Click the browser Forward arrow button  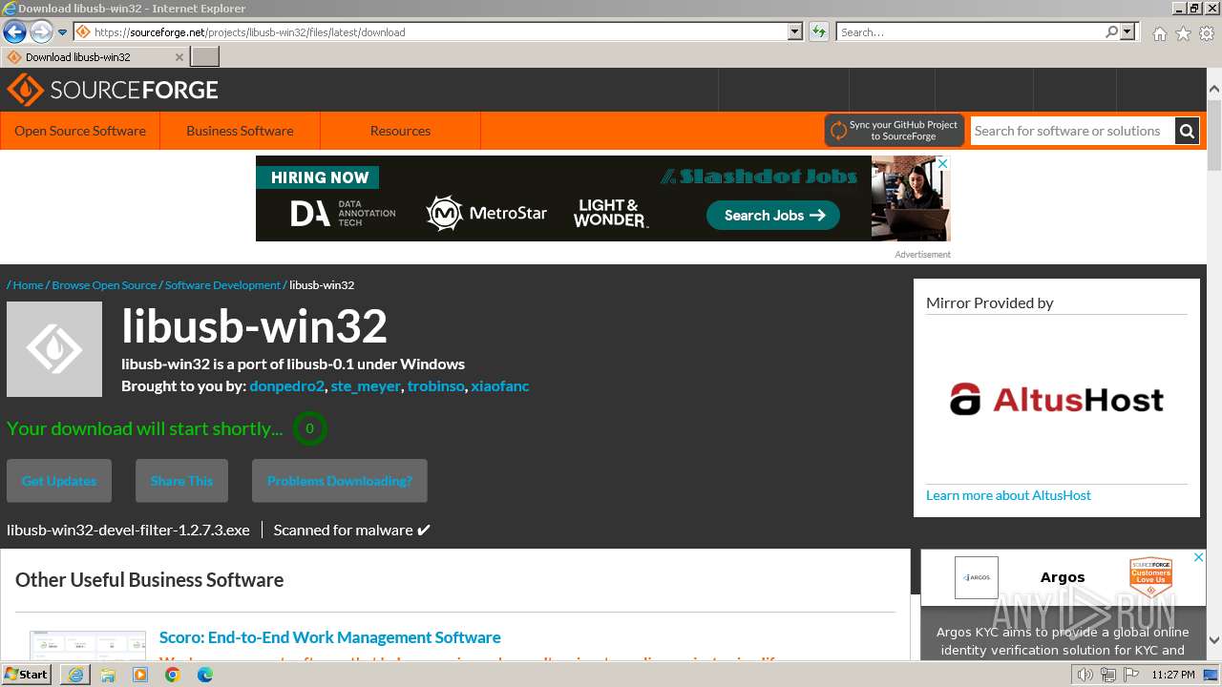pyautogui.click(x=41, y=31)
